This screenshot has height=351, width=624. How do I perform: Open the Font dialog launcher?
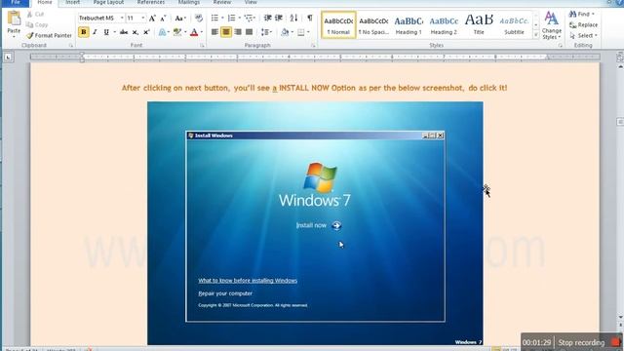coord(202,46)
